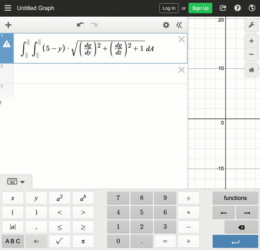Delete expression 2
260x250 pixels.
(x=181, y=70)
